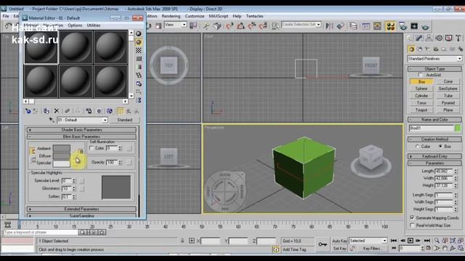Open the material name 01 - Default dropdown
Image resolution: width=465 pixels, height=261 pixels.
click(x=82, y=120)
